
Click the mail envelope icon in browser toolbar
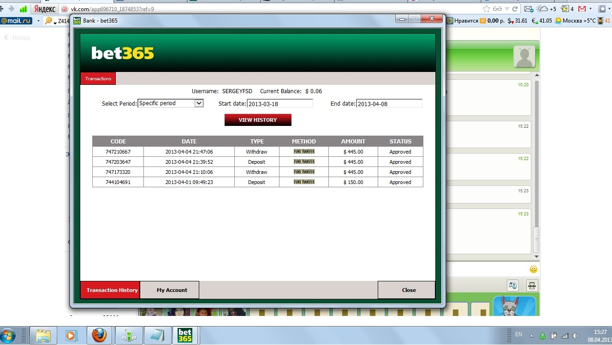point(529,9)
